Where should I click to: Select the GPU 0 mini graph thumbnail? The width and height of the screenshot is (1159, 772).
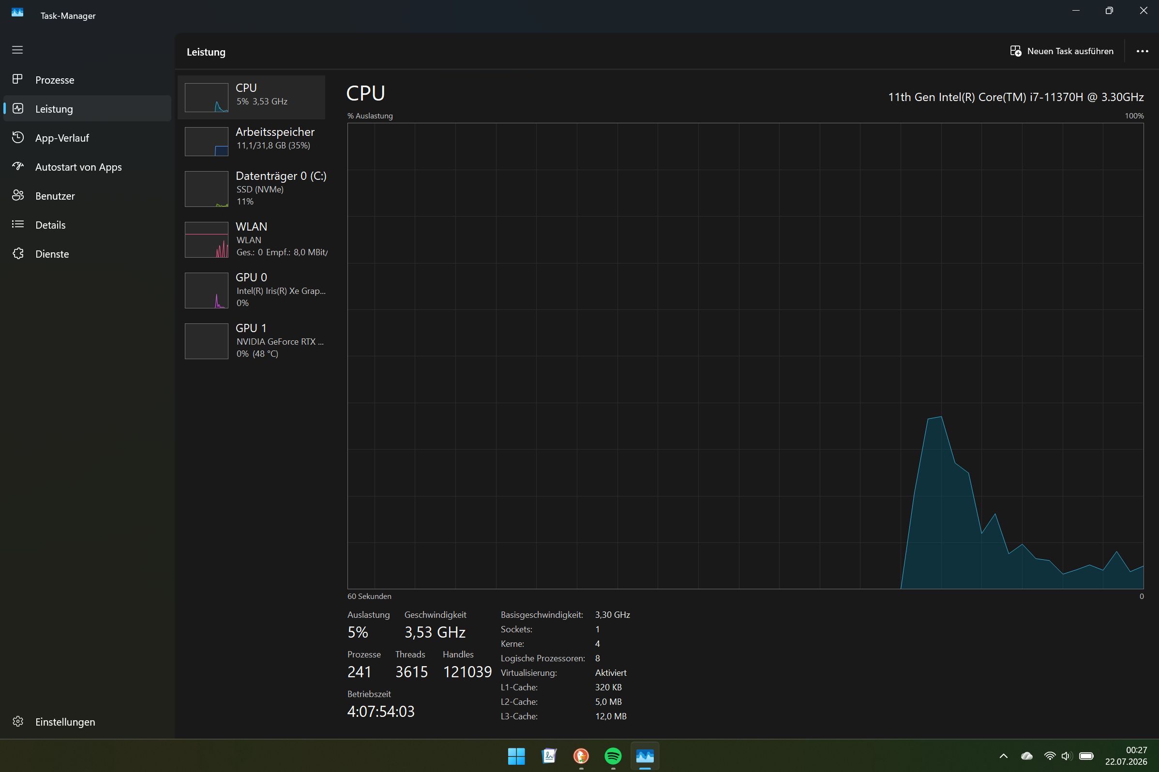(207, 291)
